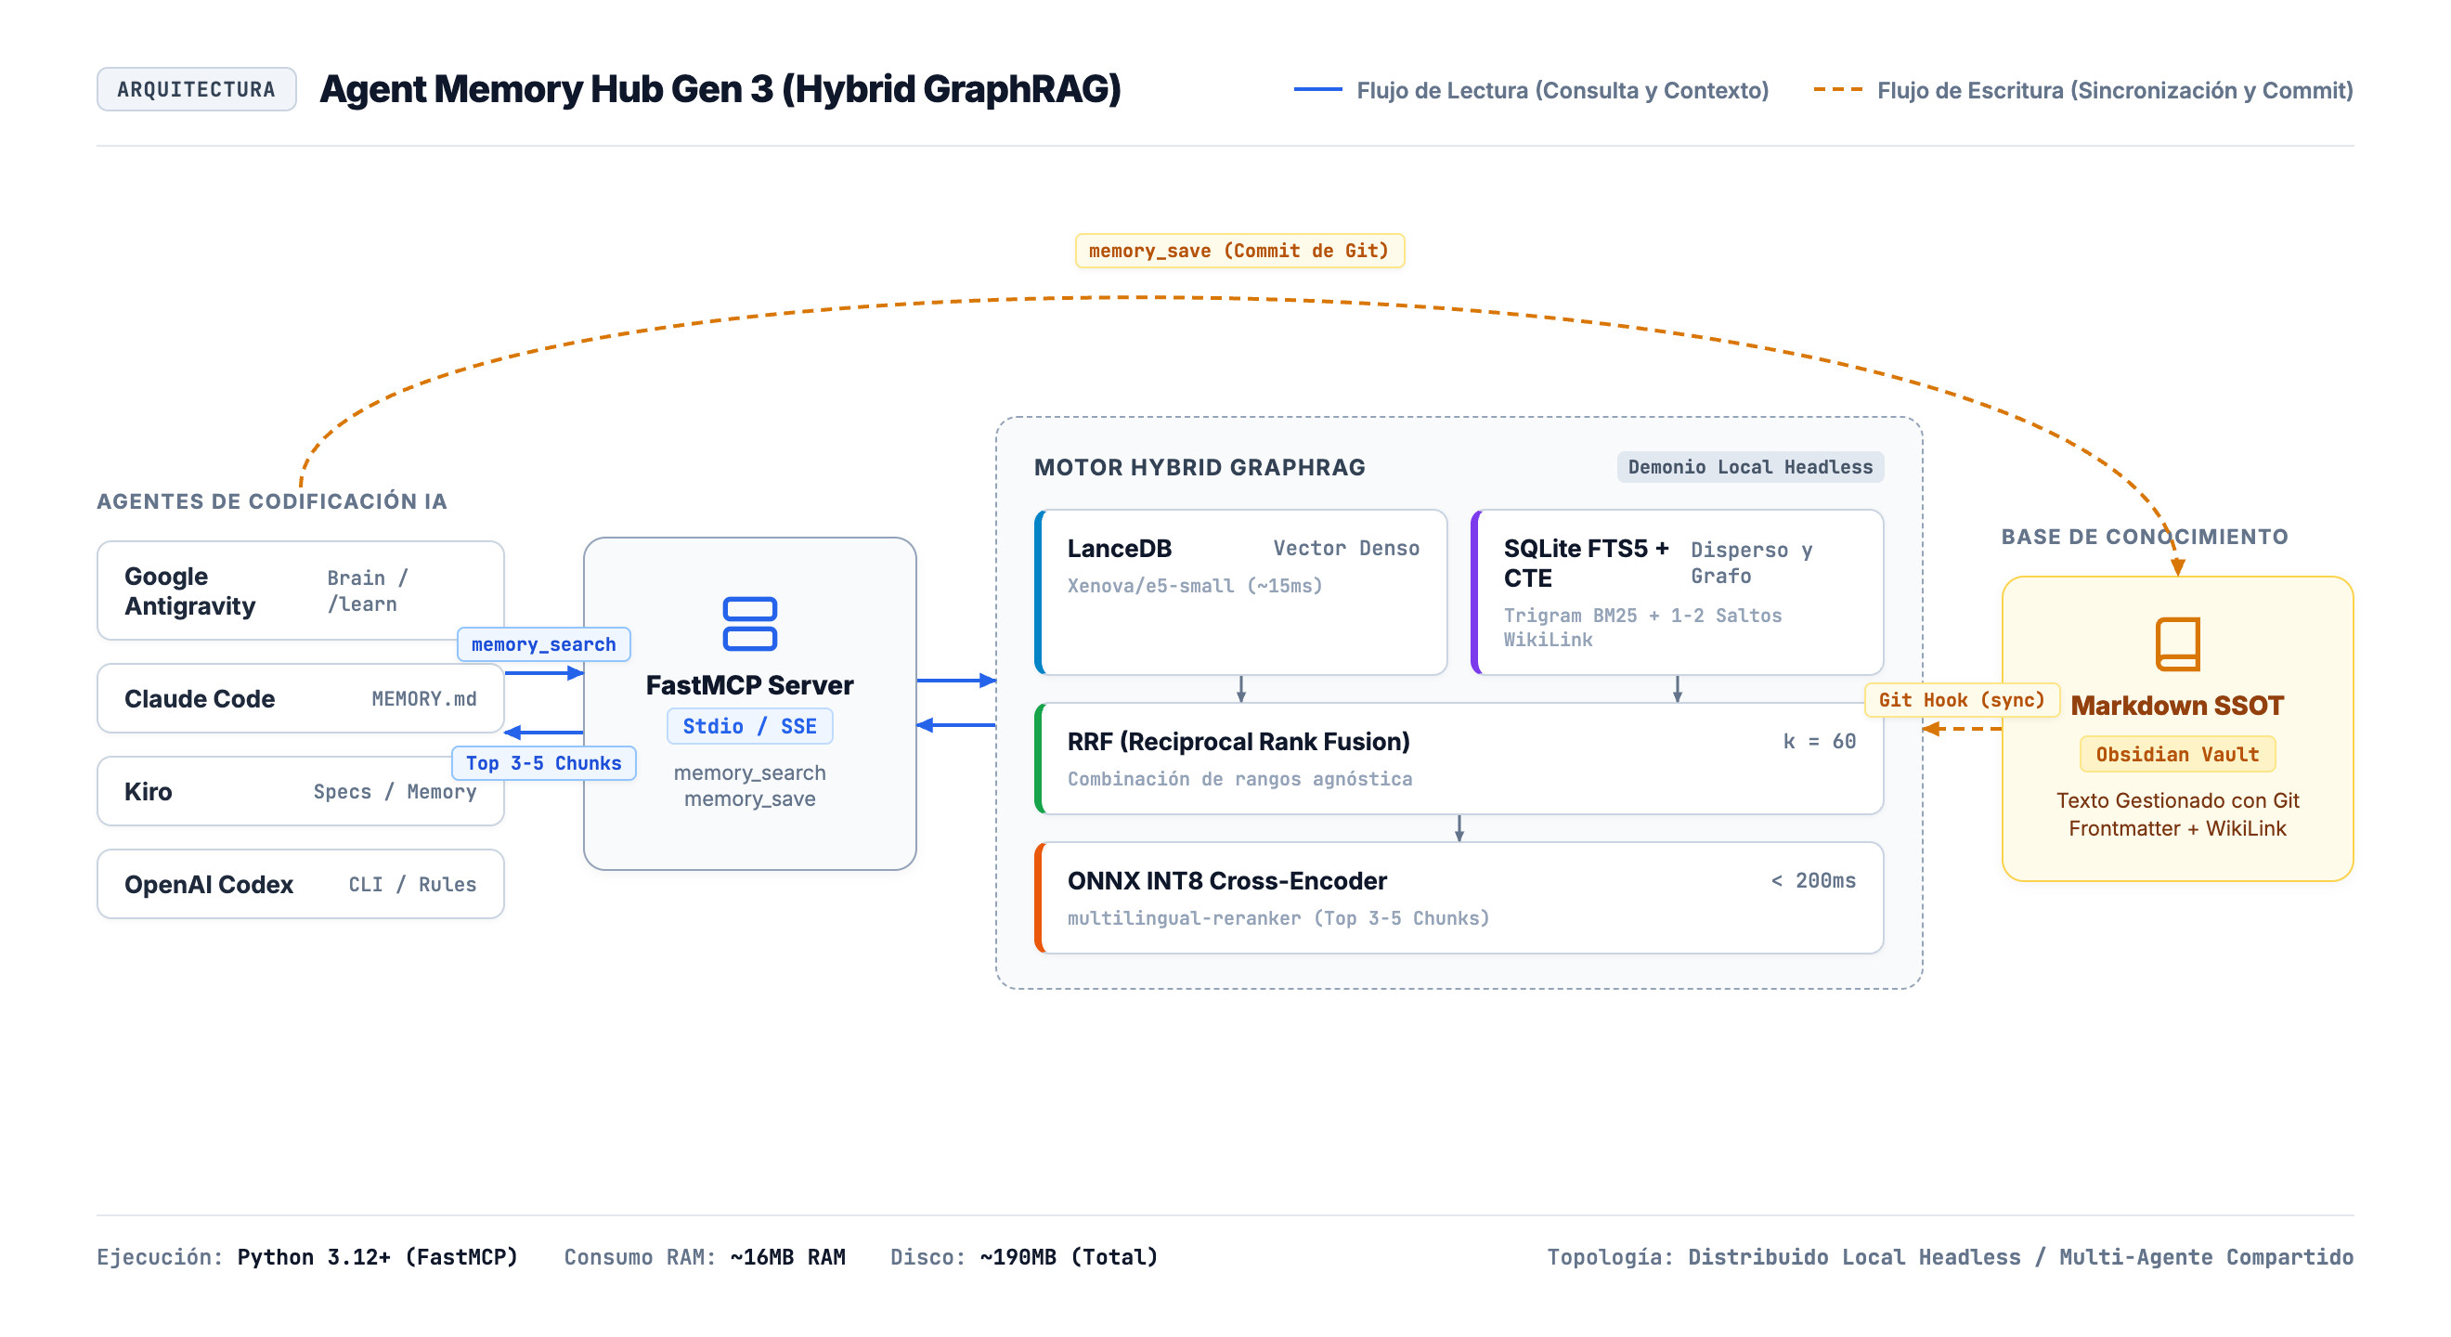
Task: Open the Claude Code agent card
Action: point(300,698)
